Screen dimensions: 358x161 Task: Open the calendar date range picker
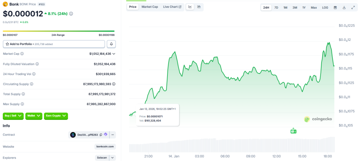click(x=335, y=7)
